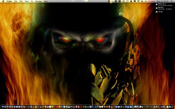The image size is (175, 109).
Task: Open the Edit menu
Action: click(21, 1)
